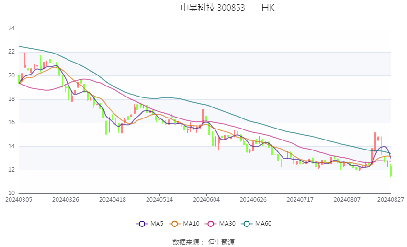Click the last green candlestick at 20240827

391,171
